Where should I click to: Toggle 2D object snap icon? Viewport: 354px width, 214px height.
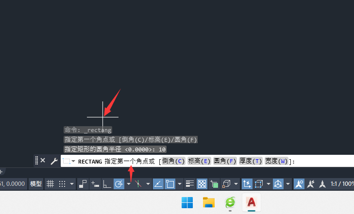(170, 184)
